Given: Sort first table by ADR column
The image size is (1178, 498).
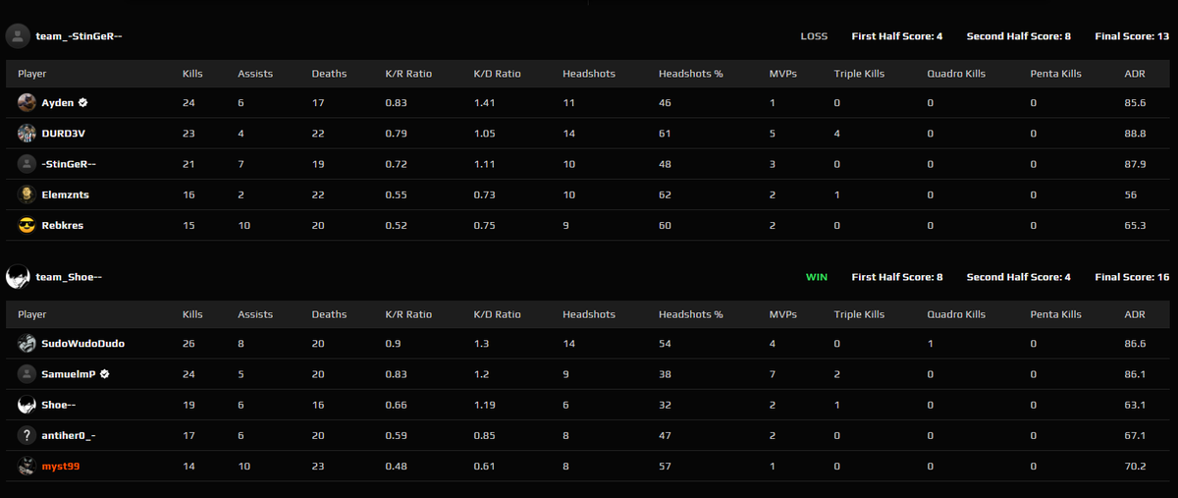Looking at the screenshot, I should pyautogui.click(x=1134, y=74).
